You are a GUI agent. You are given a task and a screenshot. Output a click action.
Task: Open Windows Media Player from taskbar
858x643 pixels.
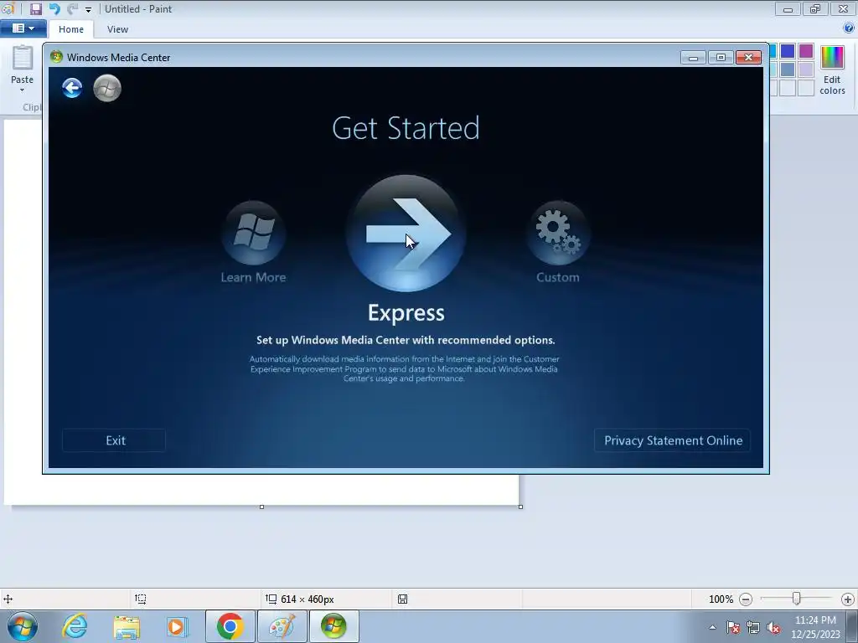tap(177, 626)
